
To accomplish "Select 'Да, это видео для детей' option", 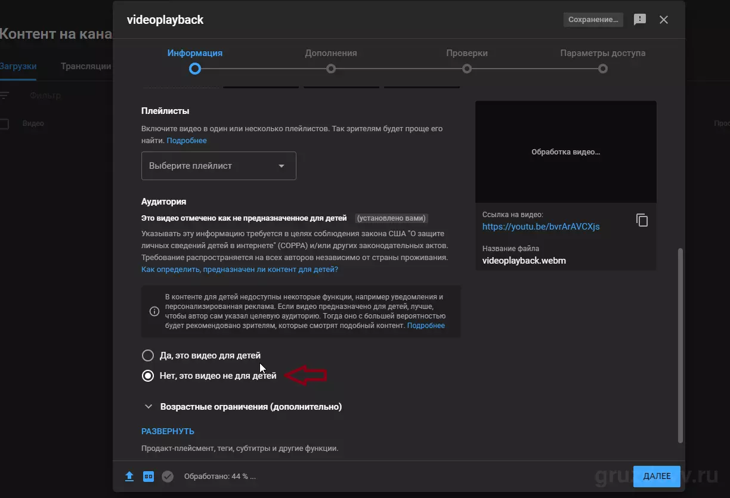I will pyautogui.click(x=148, y=355).
